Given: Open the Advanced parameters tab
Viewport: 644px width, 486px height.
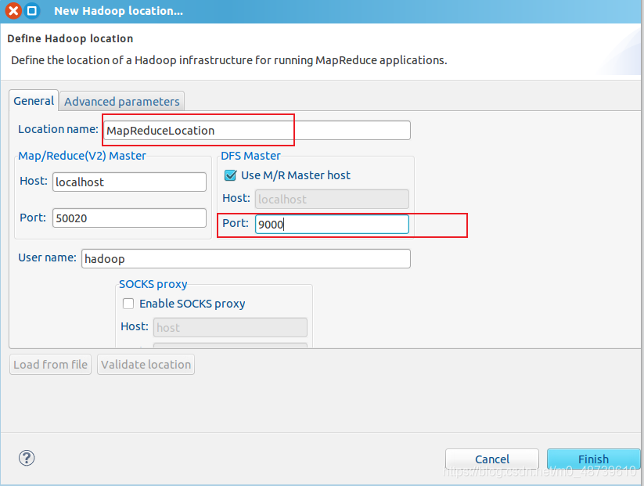Looking at the screenshot, I should tap(122, 102).
